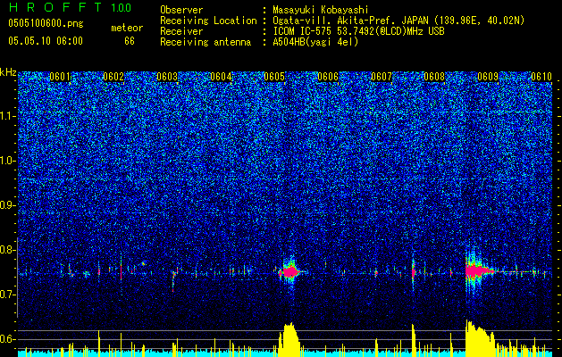Image resolution: width=562 pixels, height=357 pixels.
Task: Click the 0608 time marker
Action: coord(434,77)
